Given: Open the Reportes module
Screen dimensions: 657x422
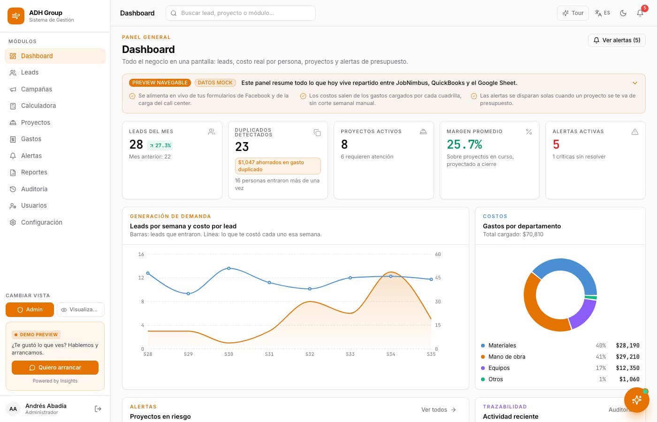Looking at the screenshot, I should click(x=55, y=172).
